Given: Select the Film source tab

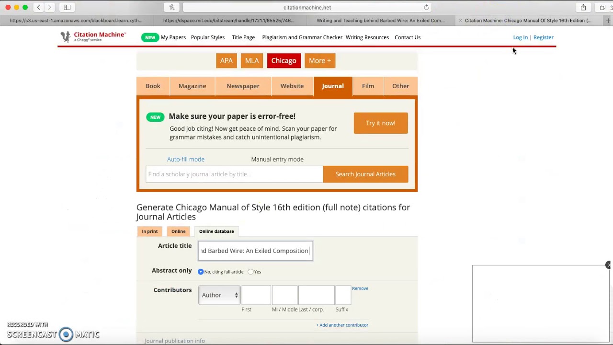Looking at the screenshot, I should coord(368,86).
